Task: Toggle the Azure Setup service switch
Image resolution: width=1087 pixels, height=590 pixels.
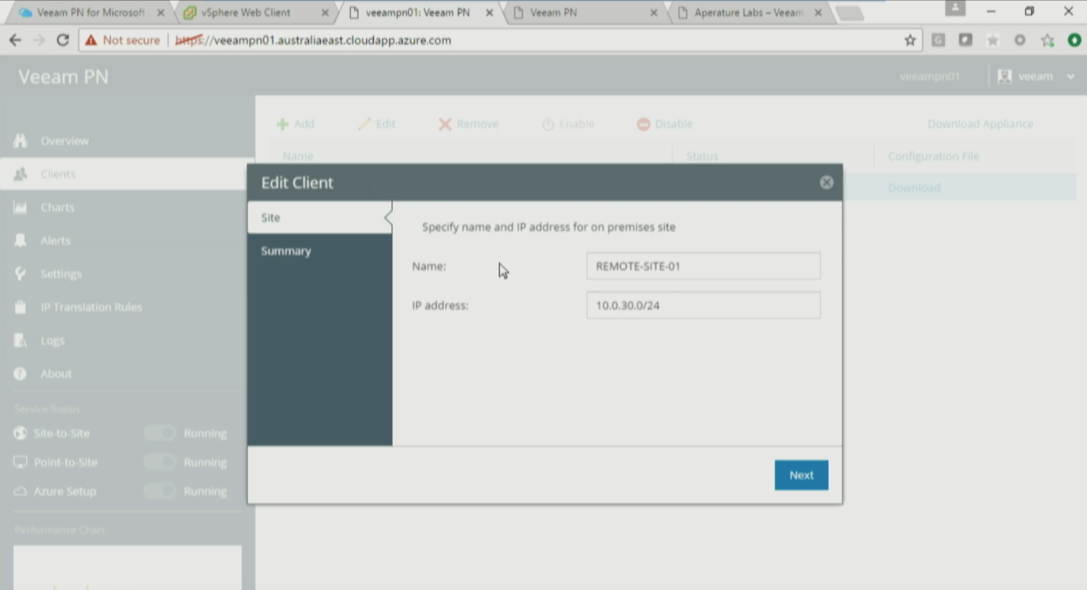Action: pos(160,491)
